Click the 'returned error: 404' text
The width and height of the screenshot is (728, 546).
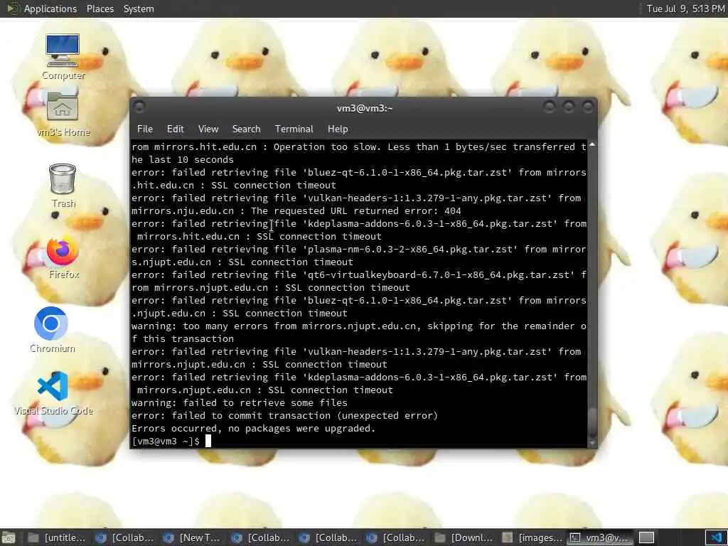[407, 210]
